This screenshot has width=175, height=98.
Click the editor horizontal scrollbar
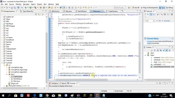pyautogui.click(x=82, y=80)
